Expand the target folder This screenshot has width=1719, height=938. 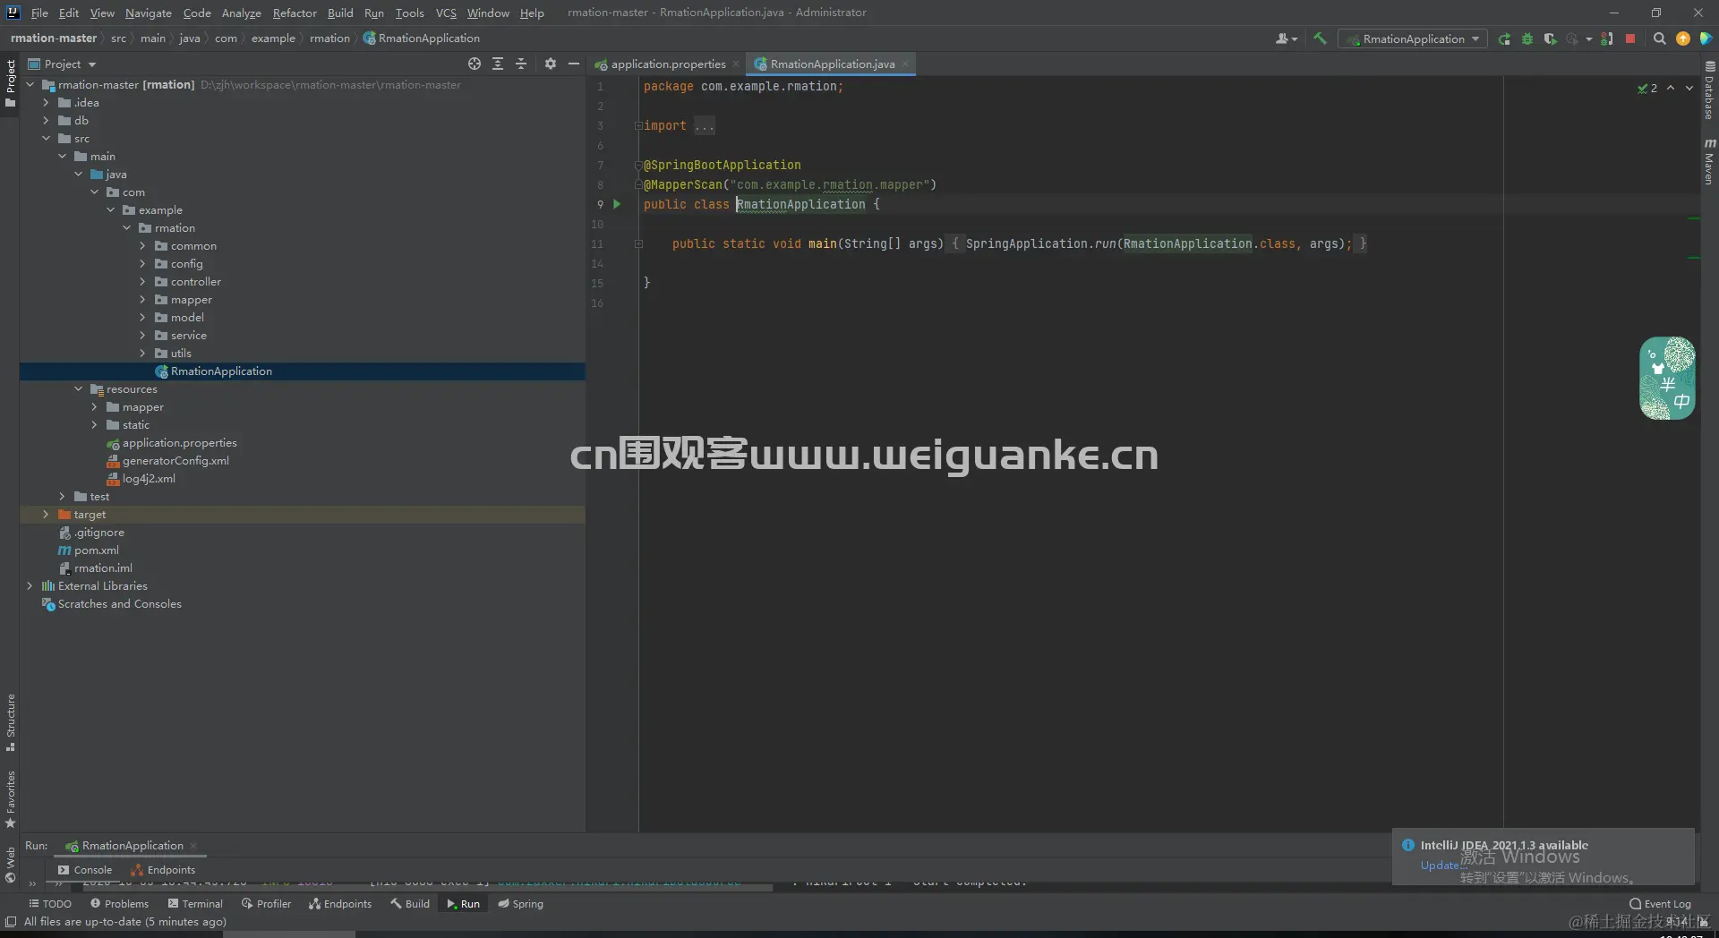[x=46, y=515]
